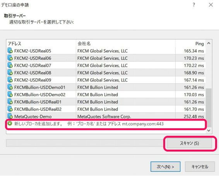Image resolution: width=219 pixels, height=176 pixels.
Task: Click the server icon beside FXCM2-USDReal07
Action: pos(10,65)
